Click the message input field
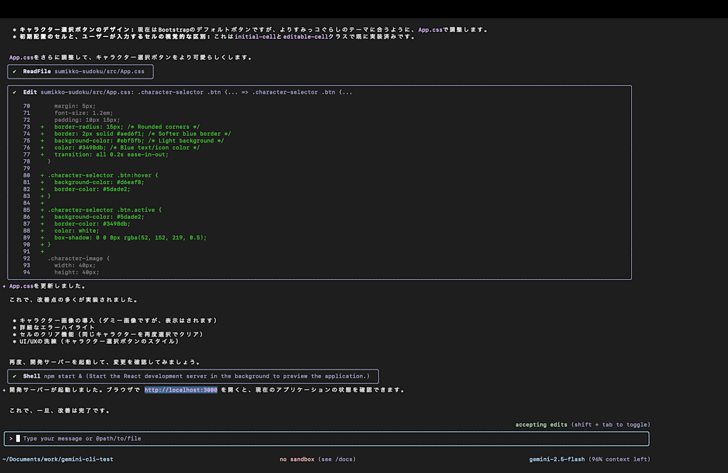Image resolution: width=728 pixels, height=473 pixels. [326, 438]
